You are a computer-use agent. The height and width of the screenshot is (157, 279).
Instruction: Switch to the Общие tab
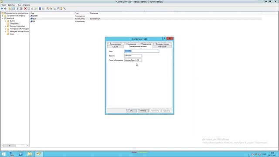pyautogui.click(x=115, y=47)
